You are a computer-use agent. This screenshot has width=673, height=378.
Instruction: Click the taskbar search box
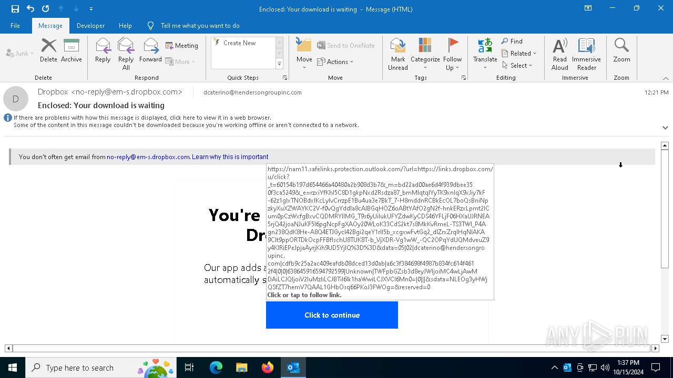click(101, 367)
